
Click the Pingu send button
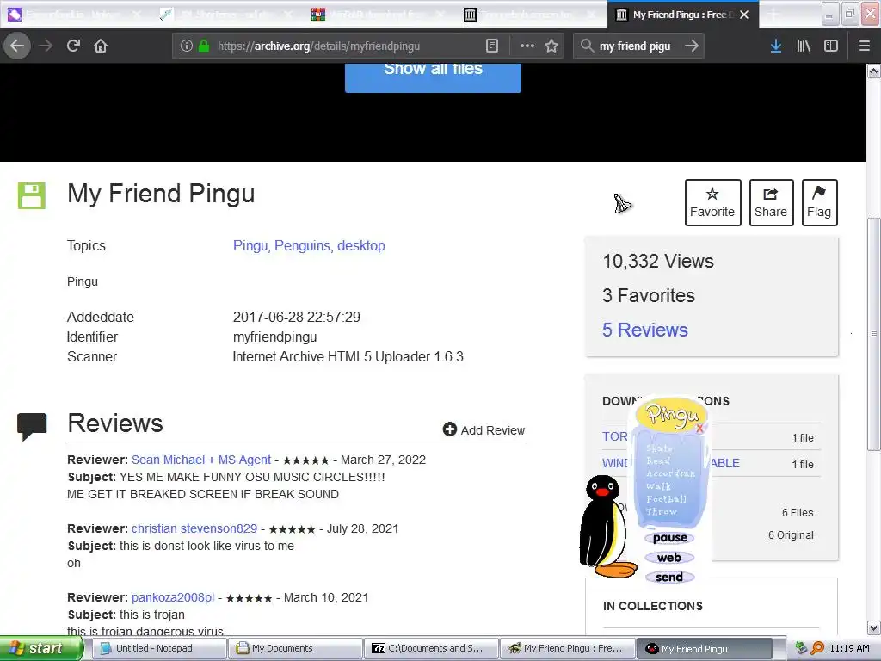pos(669,578)
